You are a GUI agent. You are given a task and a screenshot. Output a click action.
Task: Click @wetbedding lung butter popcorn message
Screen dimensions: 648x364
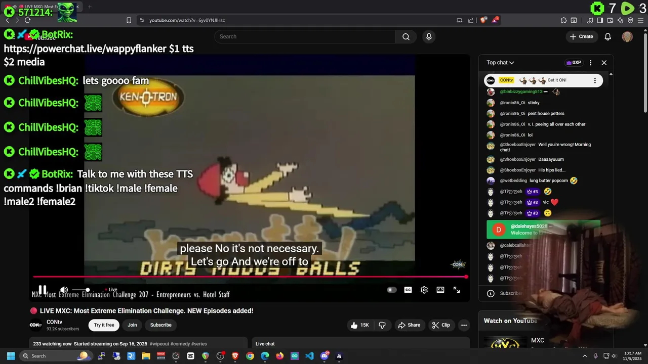pyautogui.click(x=532, y=180)
